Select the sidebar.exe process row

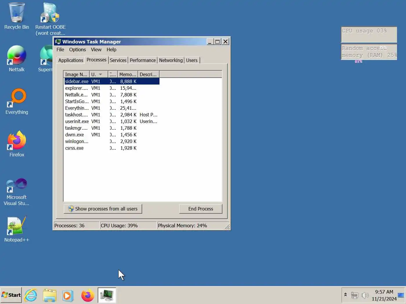[112, 82]
